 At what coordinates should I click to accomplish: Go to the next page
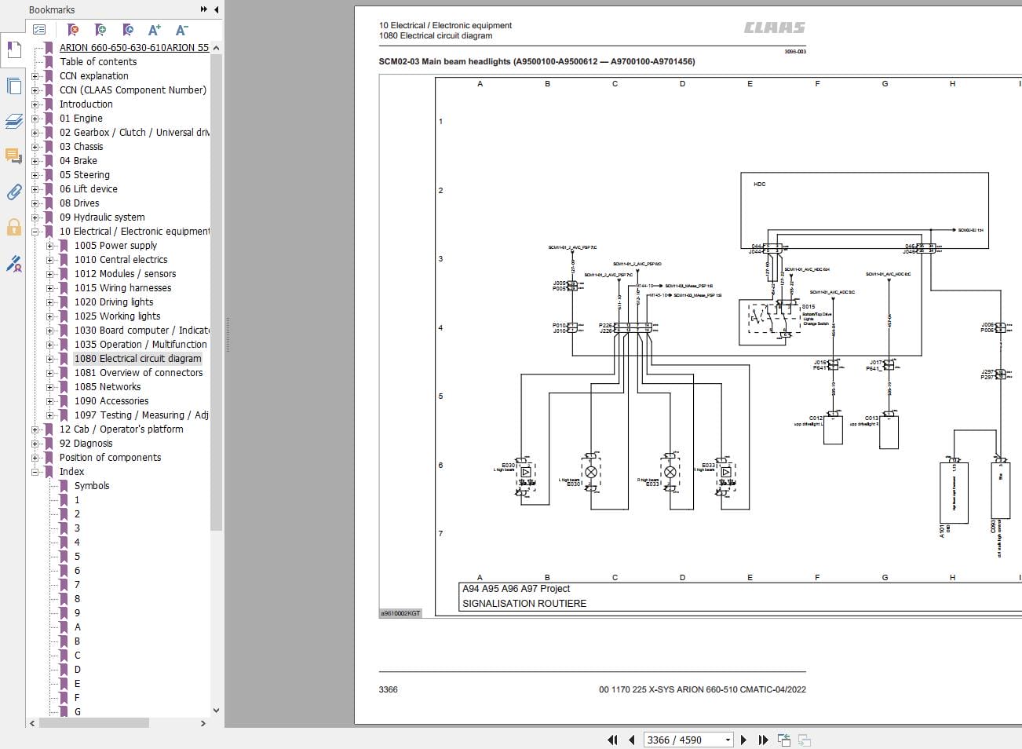tap(743, 740)
